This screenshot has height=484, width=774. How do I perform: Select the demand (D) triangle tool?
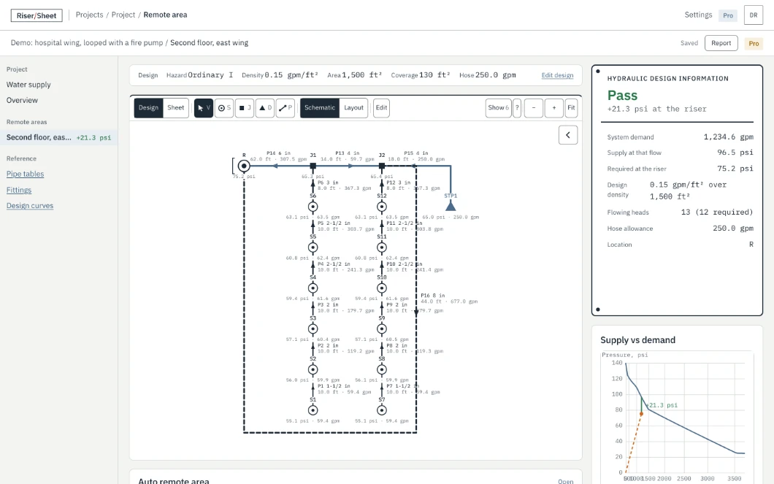point(265,107)
